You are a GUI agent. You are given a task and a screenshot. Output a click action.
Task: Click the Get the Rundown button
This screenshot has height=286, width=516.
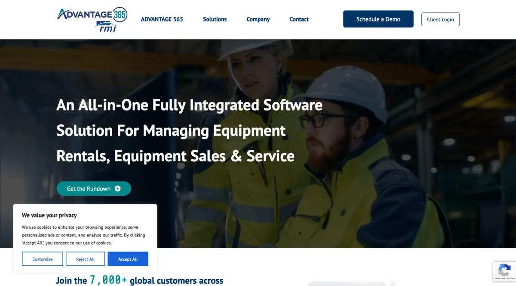pyautogui.click(x=94, y=188)
